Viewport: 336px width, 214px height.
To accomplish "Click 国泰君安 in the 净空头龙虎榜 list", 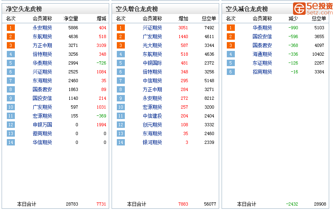I will (42, 89).
